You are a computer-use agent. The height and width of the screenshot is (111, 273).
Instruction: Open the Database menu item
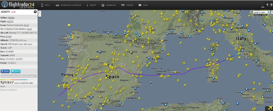(x=109, y=5)
